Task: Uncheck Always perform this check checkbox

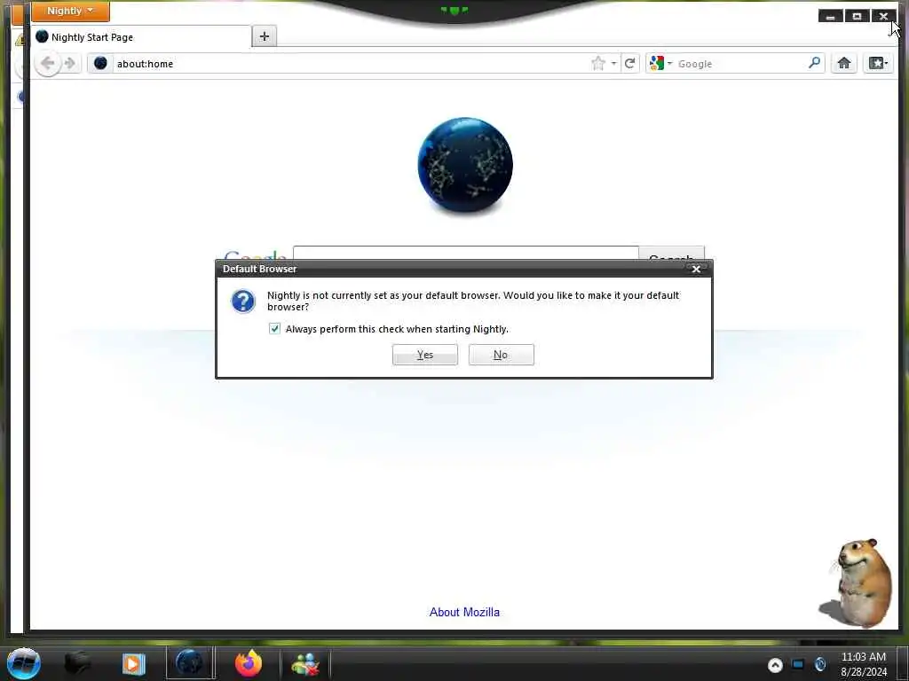Action: pyautogui.click(x=275, y=329)
